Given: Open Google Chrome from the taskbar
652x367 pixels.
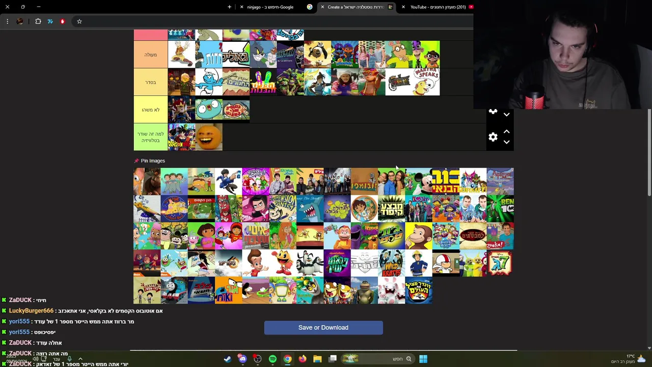Looking at the screenshot, I should pyautogui.click(x=288, y=359).
